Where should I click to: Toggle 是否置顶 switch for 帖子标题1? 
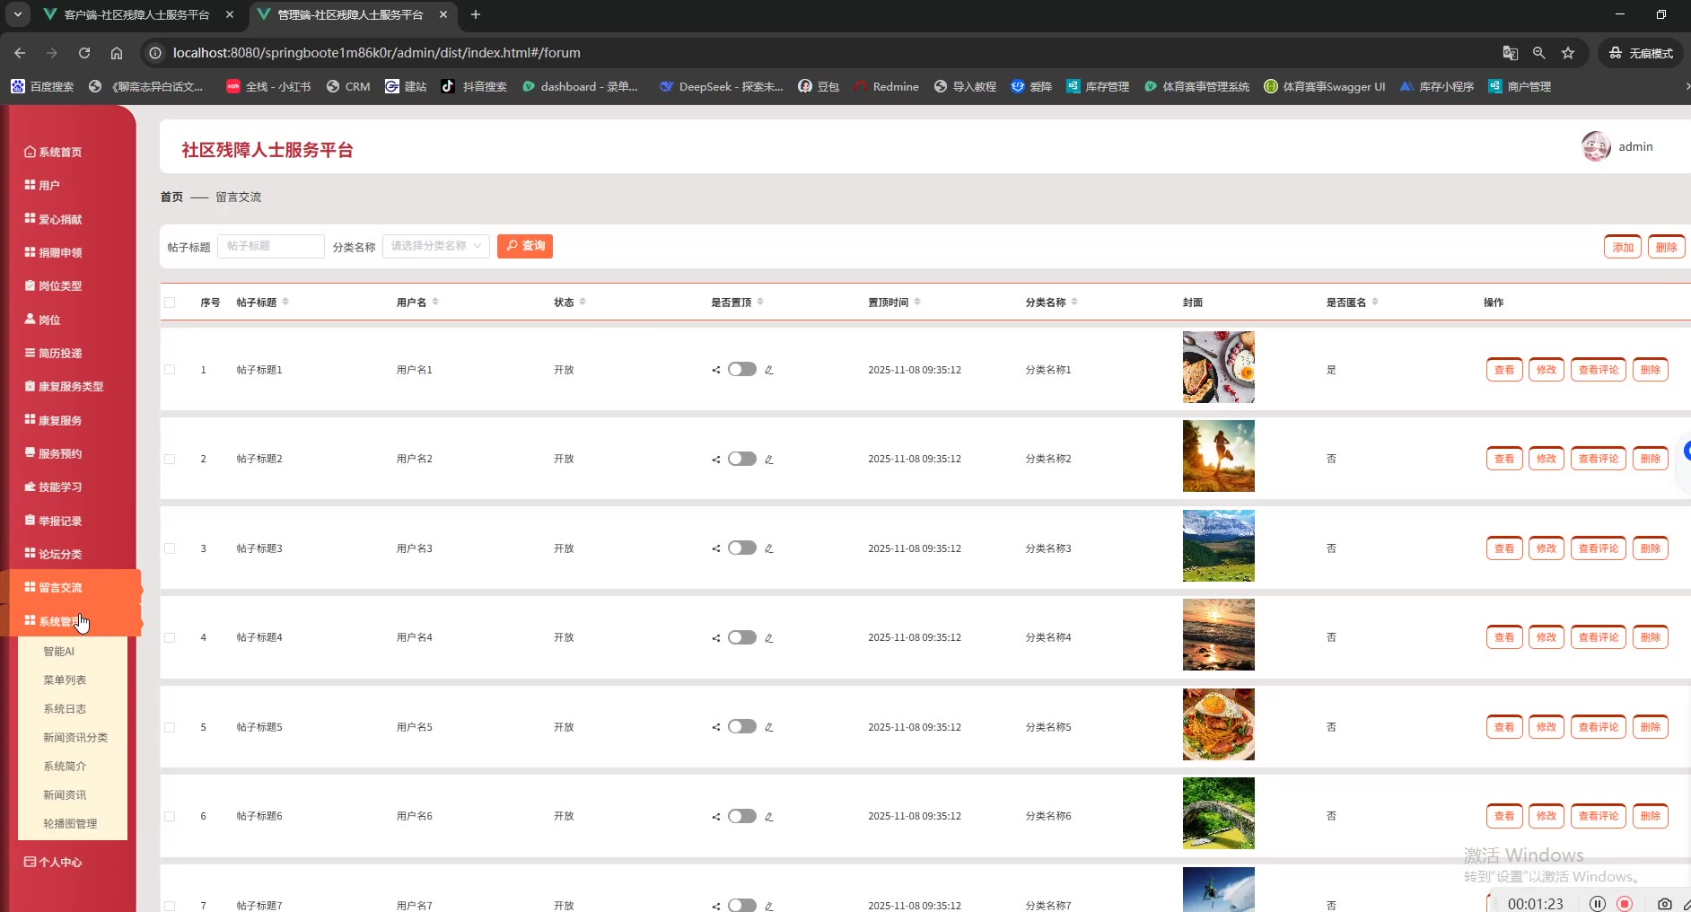(x=742, y=369)
